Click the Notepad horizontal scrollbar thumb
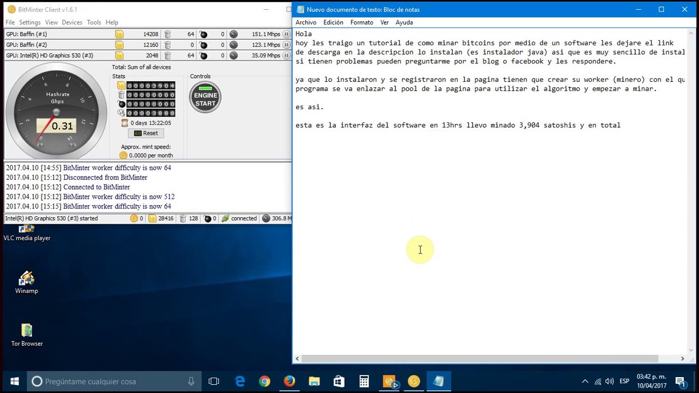 [480, 359]
